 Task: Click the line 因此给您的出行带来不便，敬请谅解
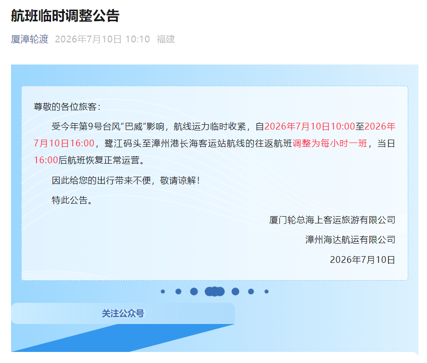coord(126,180)
